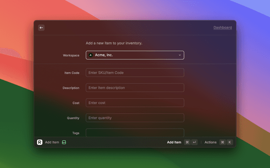Viewport: 270px width, 168px height.
Task: Click the green inventory icon in footer
Action: pos(64,142)
